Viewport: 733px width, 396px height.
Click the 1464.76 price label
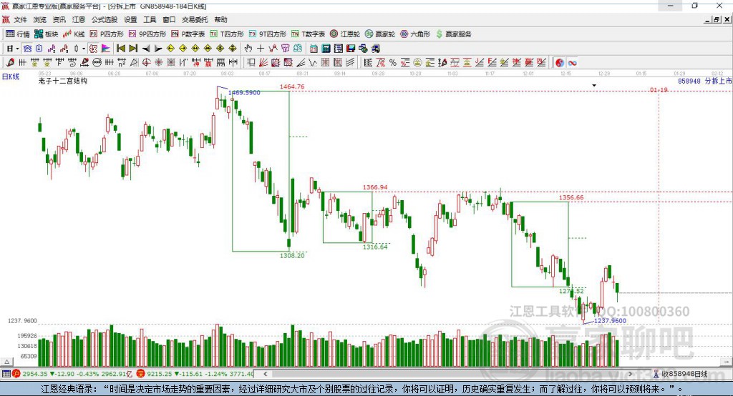pyautogui.click(x=292, y=86)
